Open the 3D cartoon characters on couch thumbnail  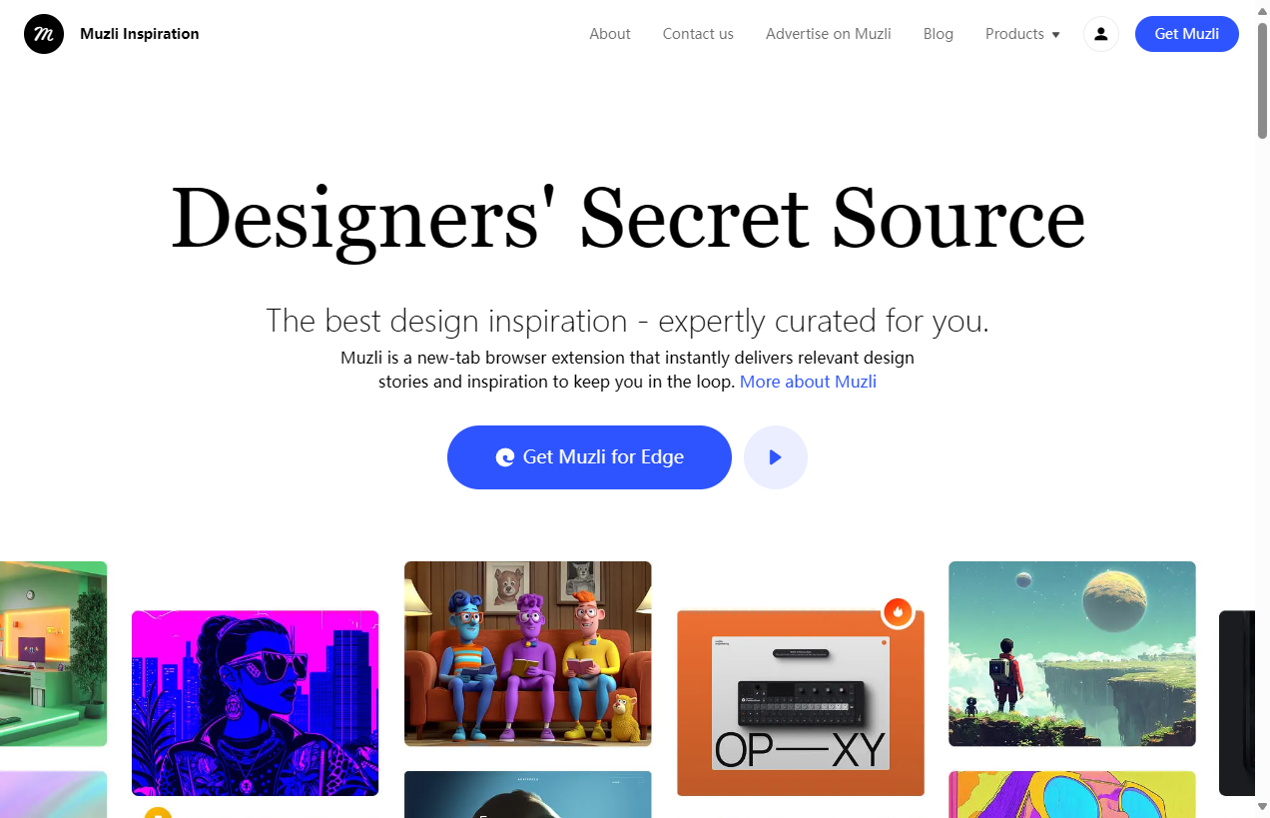[528, 653]
